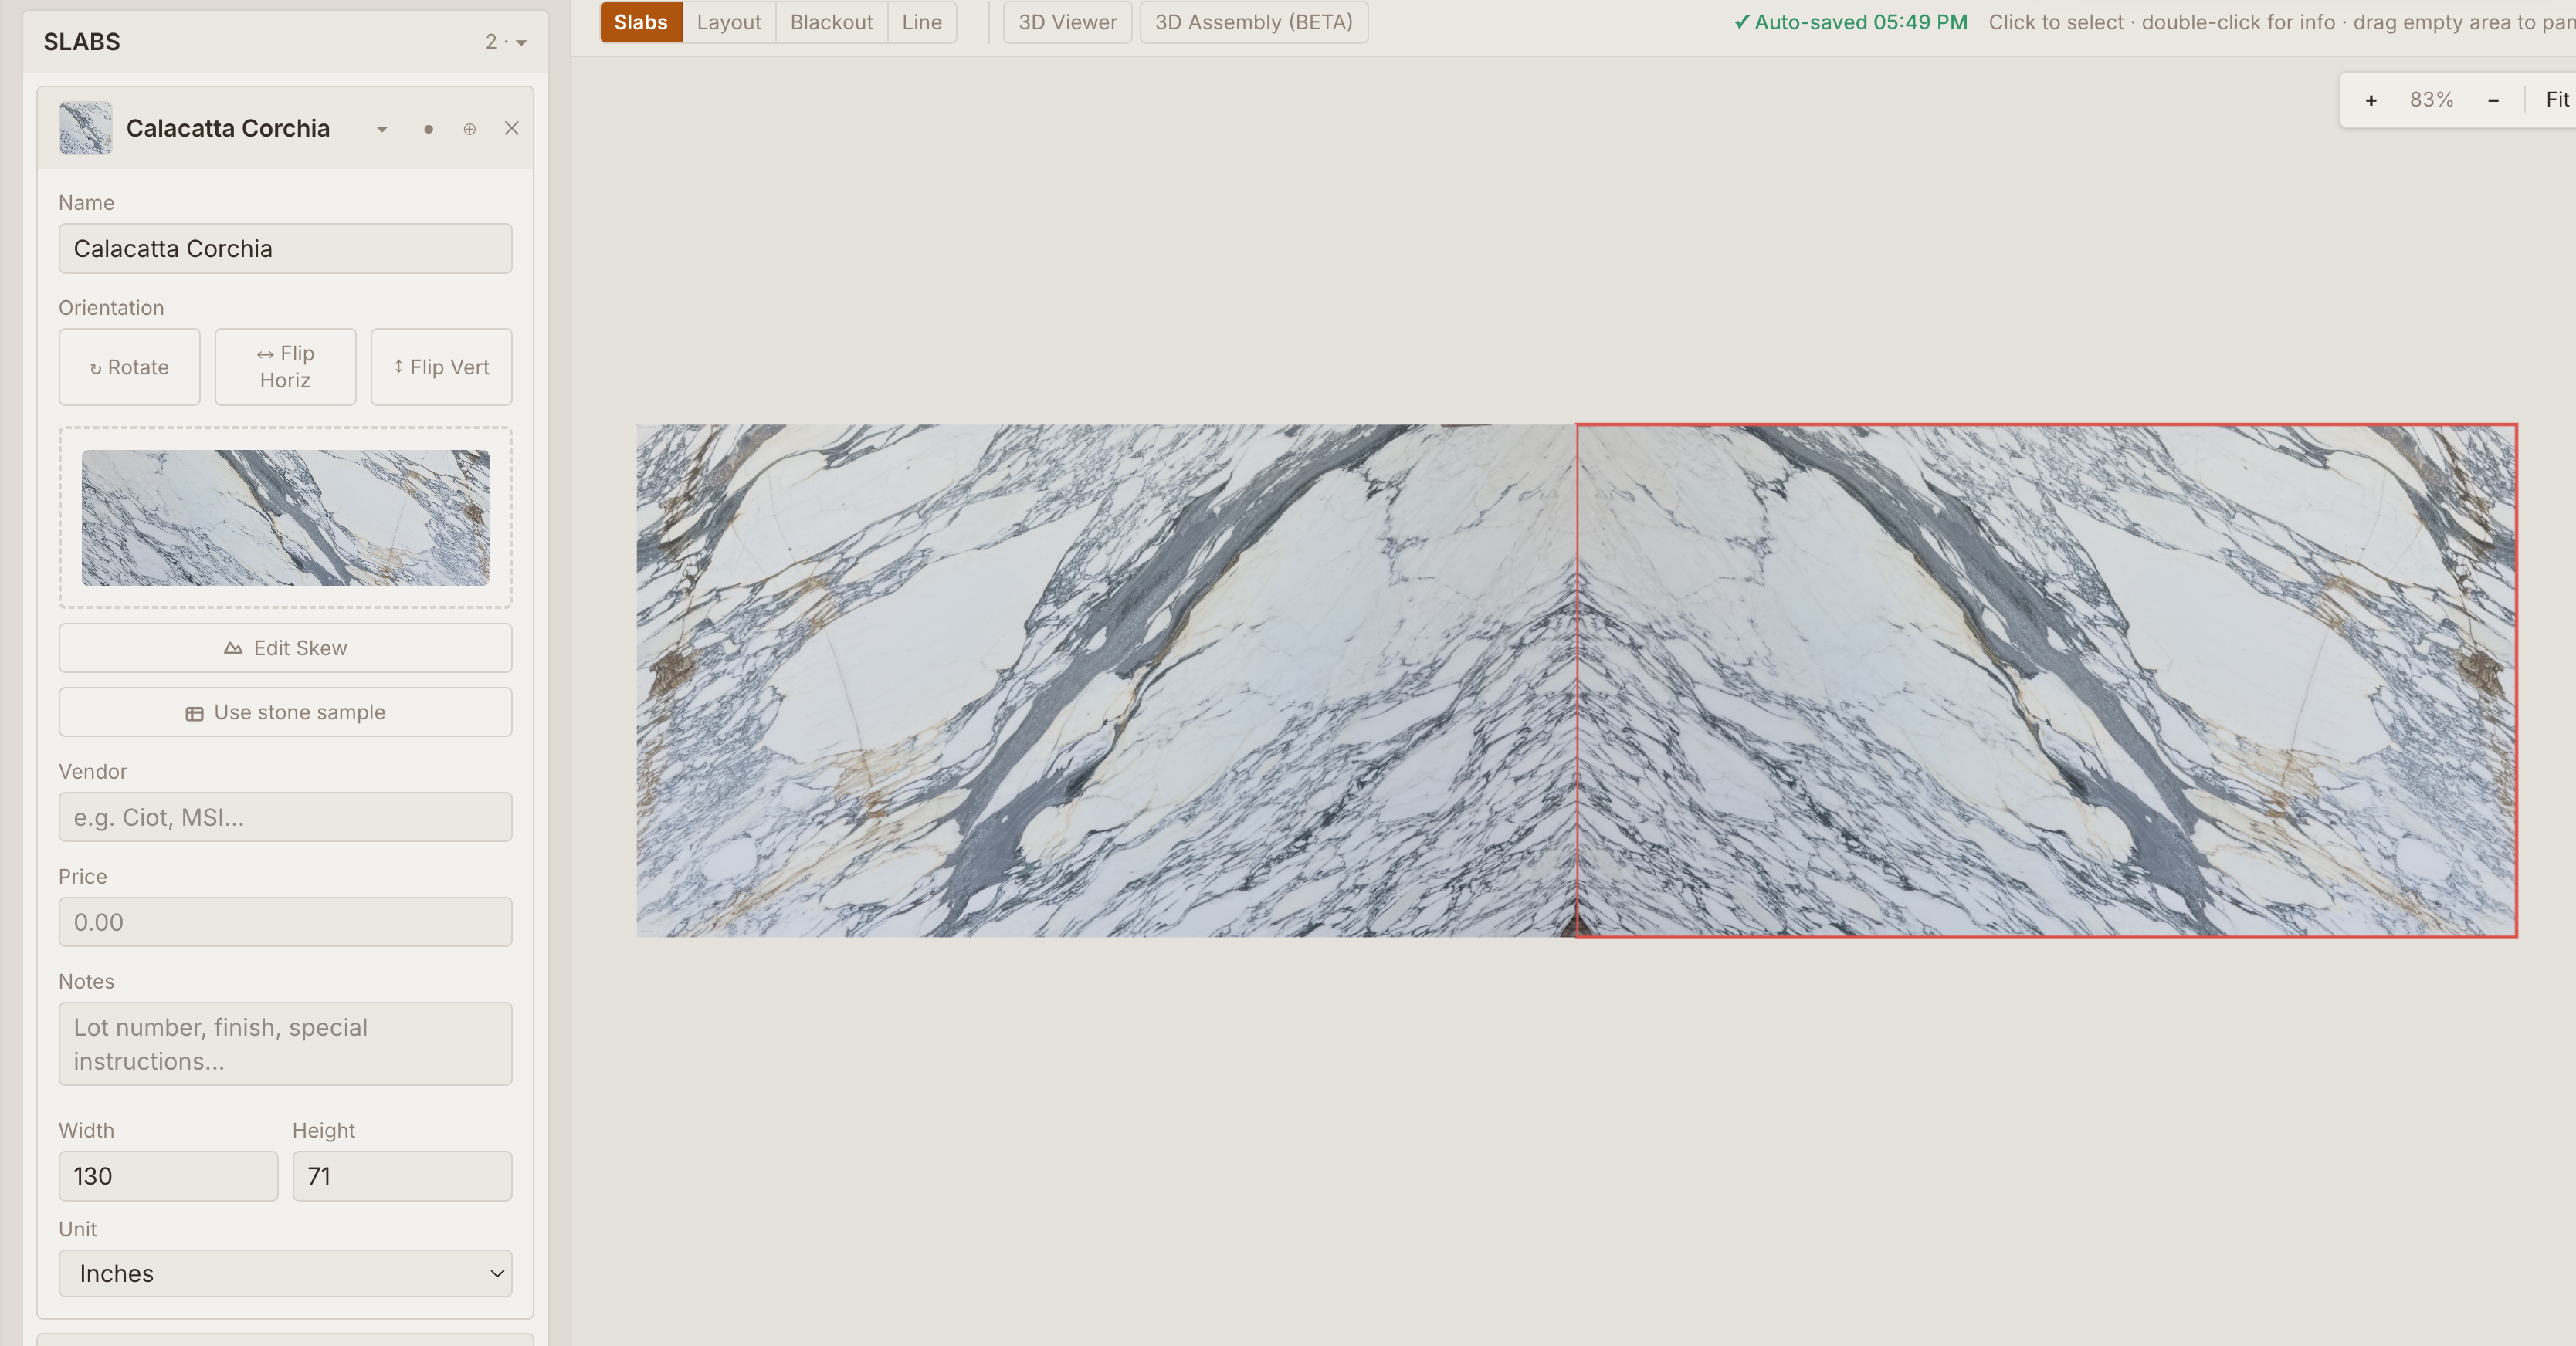Rotate the slab orientation

[x=129, y=367]
